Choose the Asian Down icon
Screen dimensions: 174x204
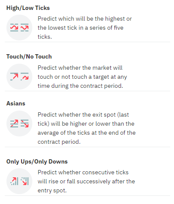click(x=25, y=124)
